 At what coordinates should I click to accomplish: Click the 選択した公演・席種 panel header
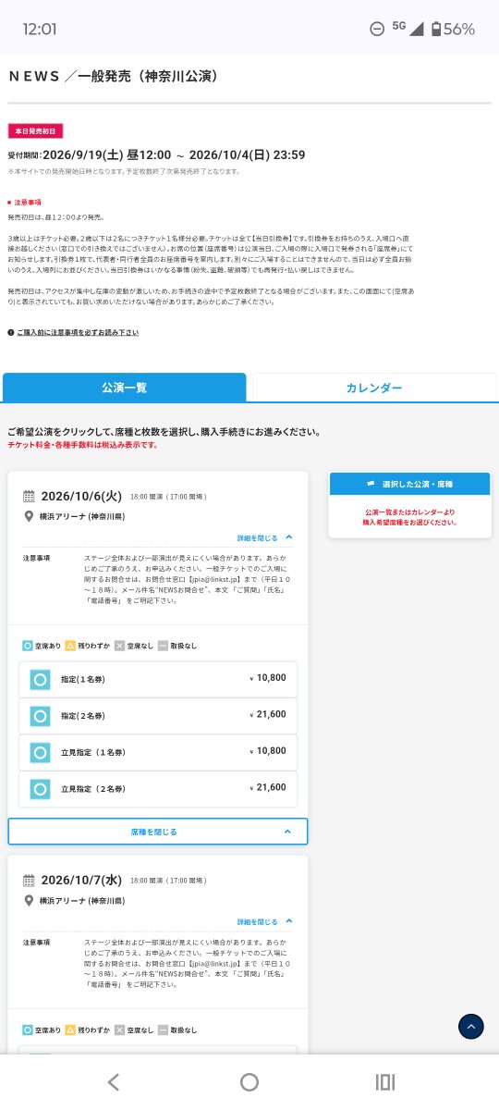tap(410, 484)
